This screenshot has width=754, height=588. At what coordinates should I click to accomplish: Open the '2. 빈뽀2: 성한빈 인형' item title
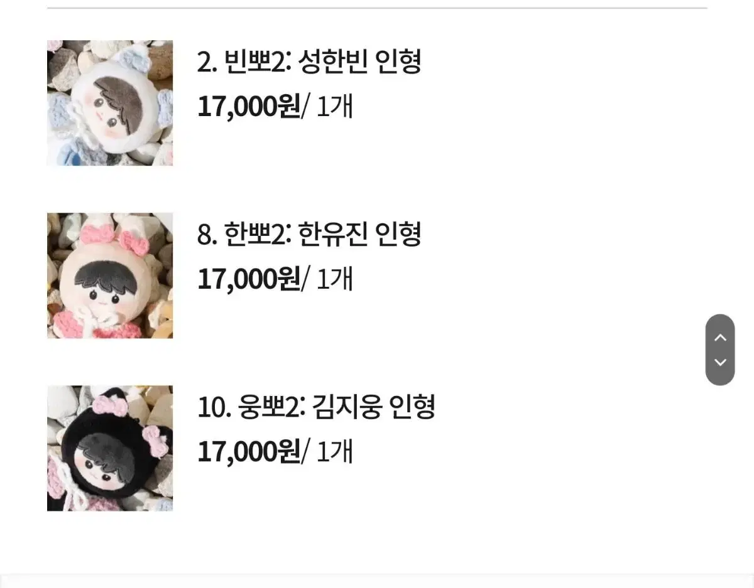309,61
